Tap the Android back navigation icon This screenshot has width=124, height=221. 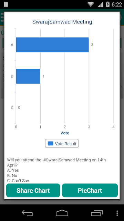click(28, 213)
